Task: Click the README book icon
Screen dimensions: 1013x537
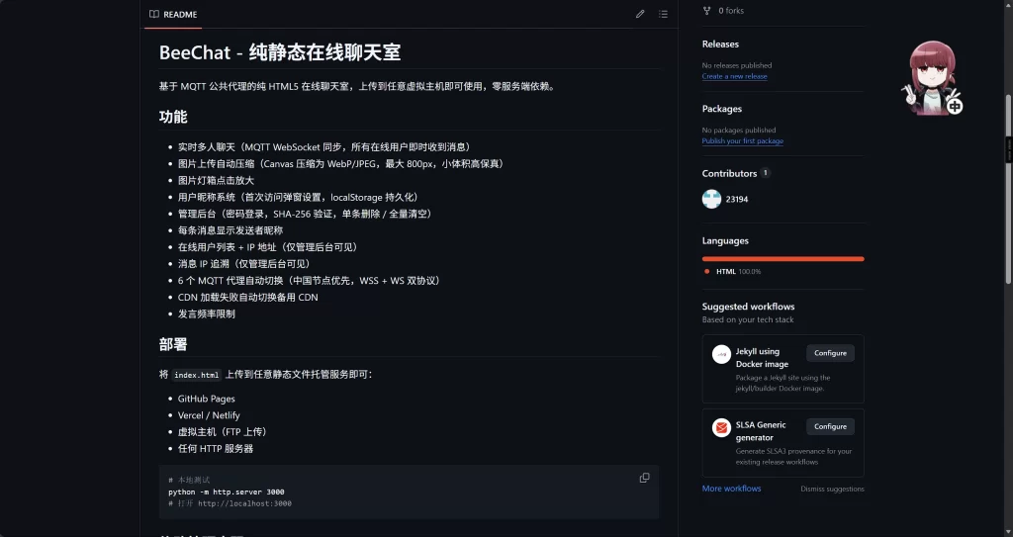Action: point(153,14)
